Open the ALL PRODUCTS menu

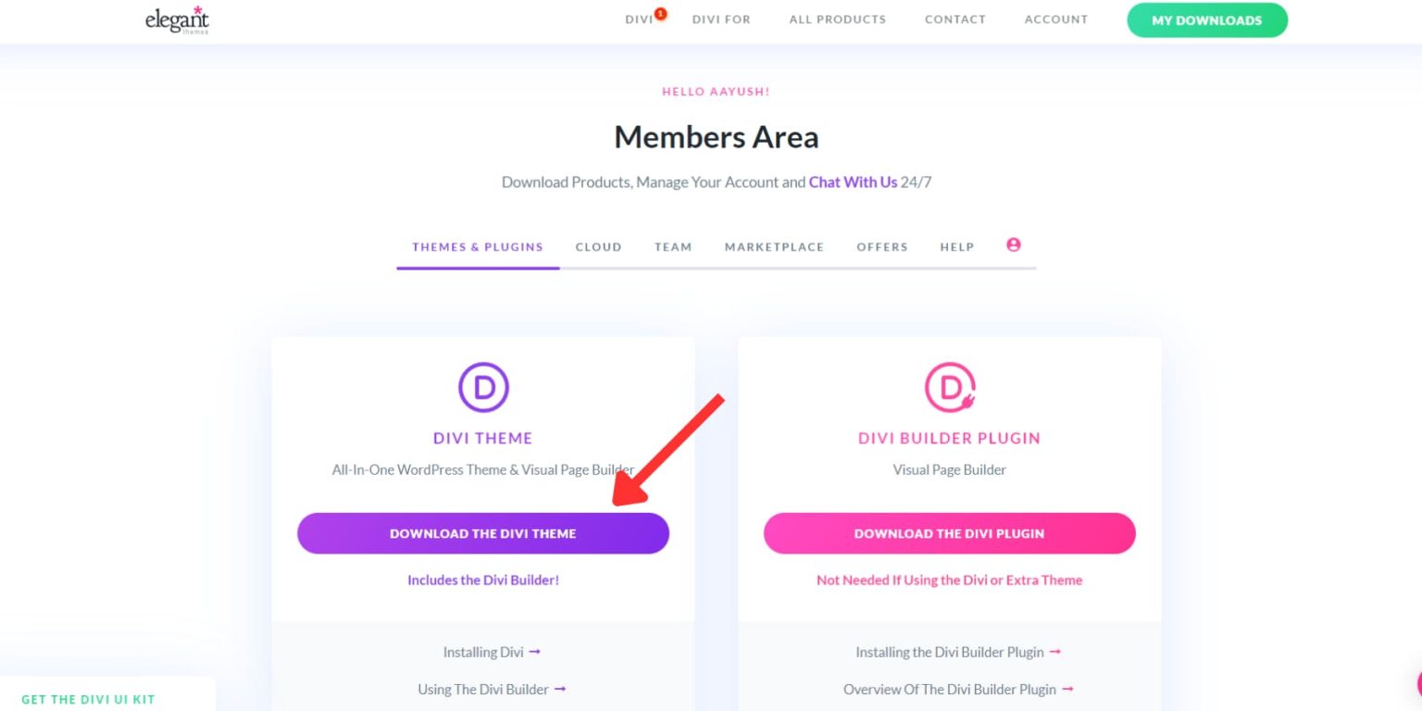pyautogui.click(x=837, y=19)
